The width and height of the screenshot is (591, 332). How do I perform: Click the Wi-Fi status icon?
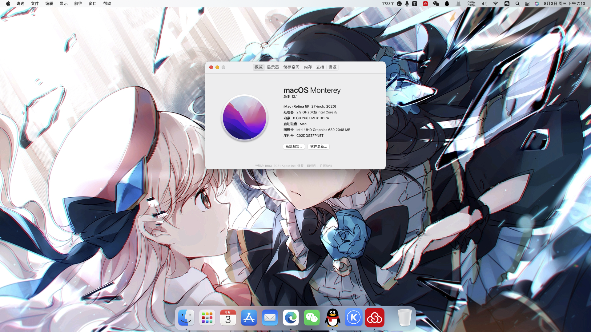pos(495,4)
